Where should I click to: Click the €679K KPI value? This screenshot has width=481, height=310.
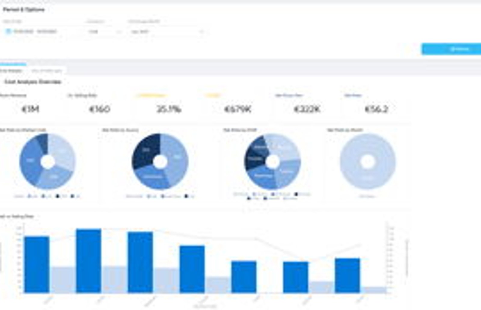(x=238, y=109)
